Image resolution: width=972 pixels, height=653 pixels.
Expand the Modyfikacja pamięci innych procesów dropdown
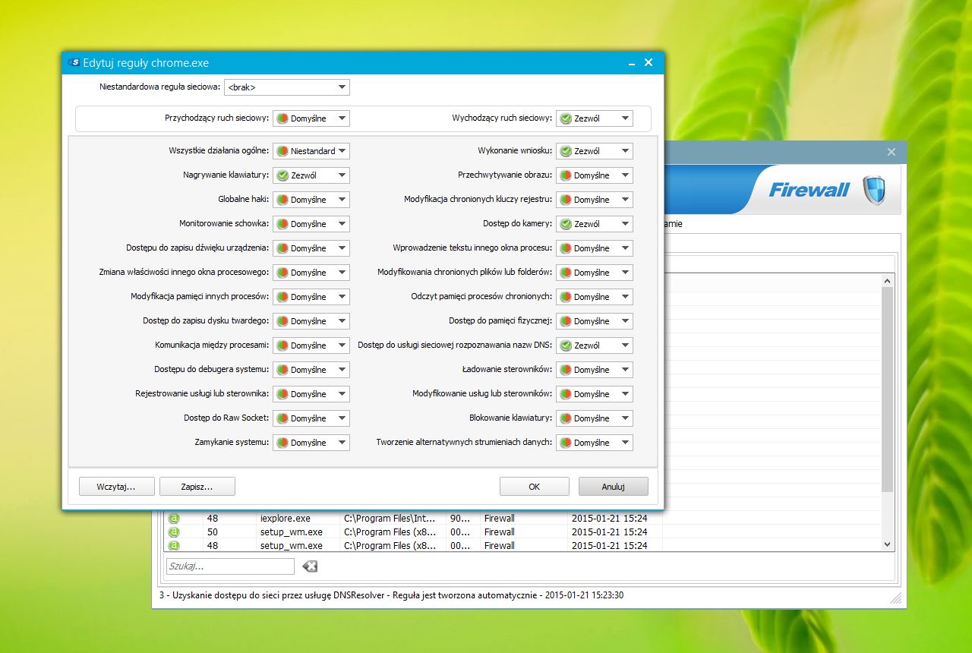click(x=311, y=297)
